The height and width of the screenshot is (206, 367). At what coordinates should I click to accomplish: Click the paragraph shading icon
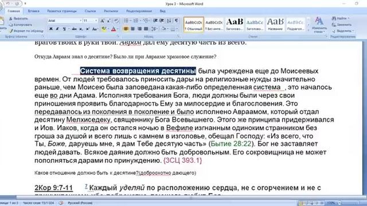[163, 29]
